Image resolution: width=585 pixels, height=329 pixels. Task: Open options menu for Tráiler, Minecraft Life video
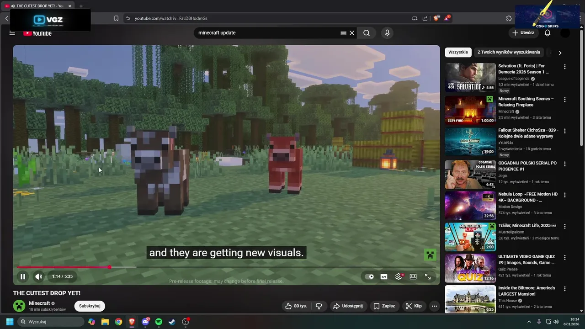(x=565, y=226)
